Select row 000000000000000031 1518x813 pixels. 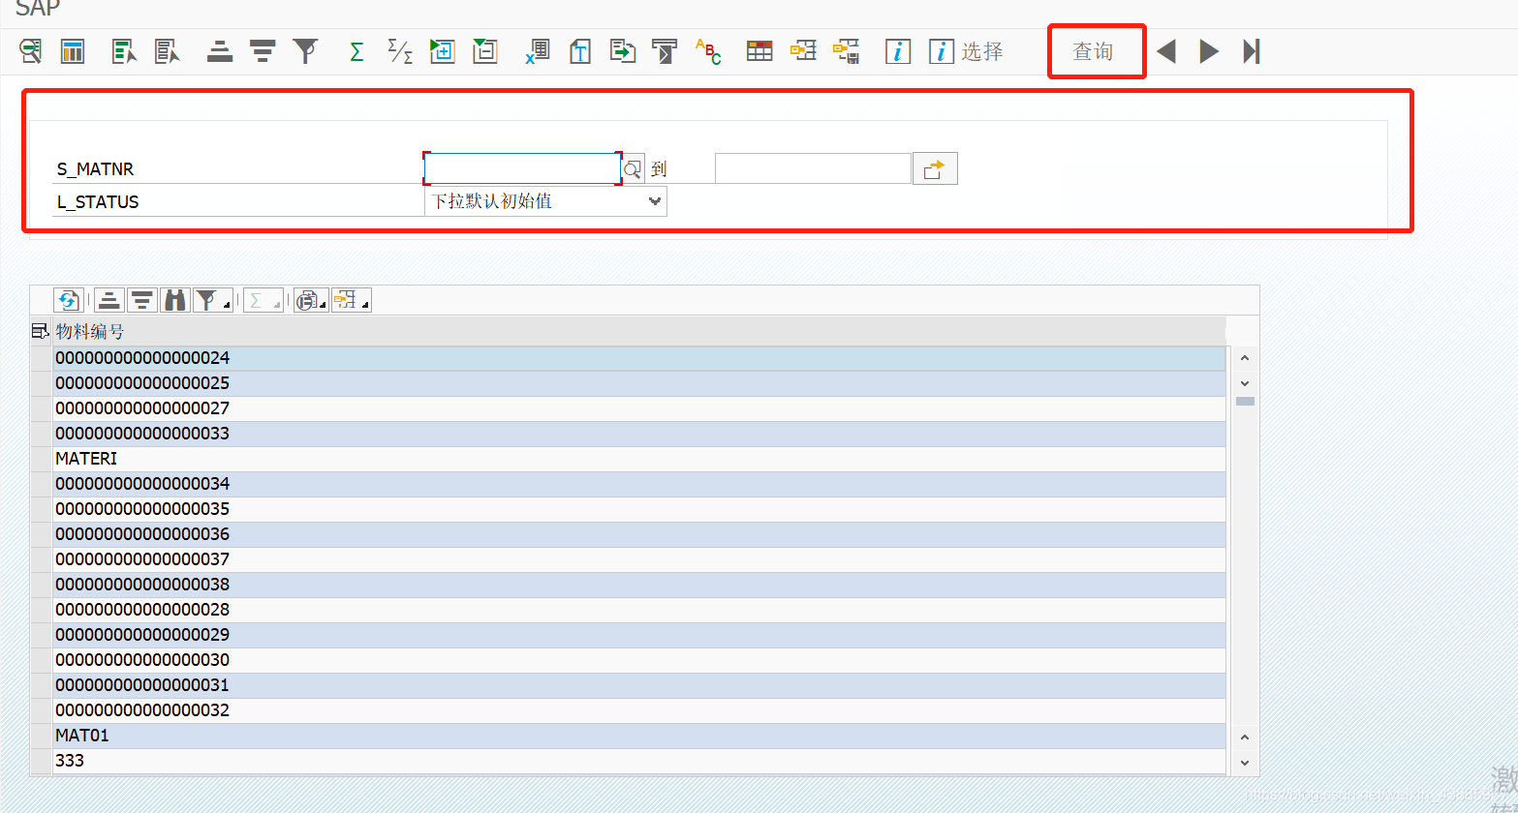pyautogui.click(x=638, y=685)
